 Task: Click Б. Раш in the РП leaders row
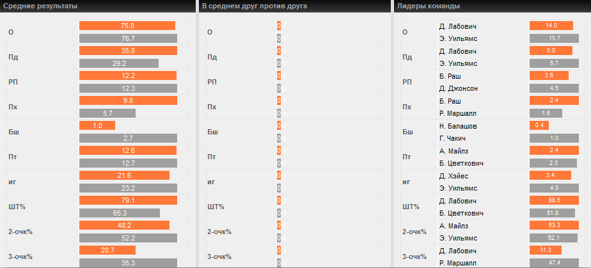pyautogui.click(x=450, y=75)
